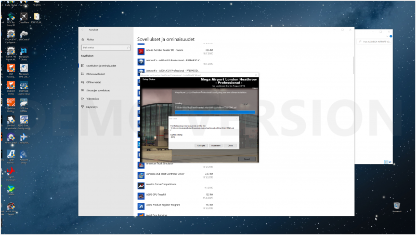Open Navigraph FMS Data desktop shortcut
This screenshot has width=416, height=235.
pos(24,71)
